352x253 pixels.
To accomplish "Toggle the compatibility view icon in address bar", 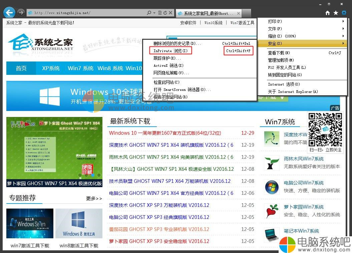I will (160, 13).
